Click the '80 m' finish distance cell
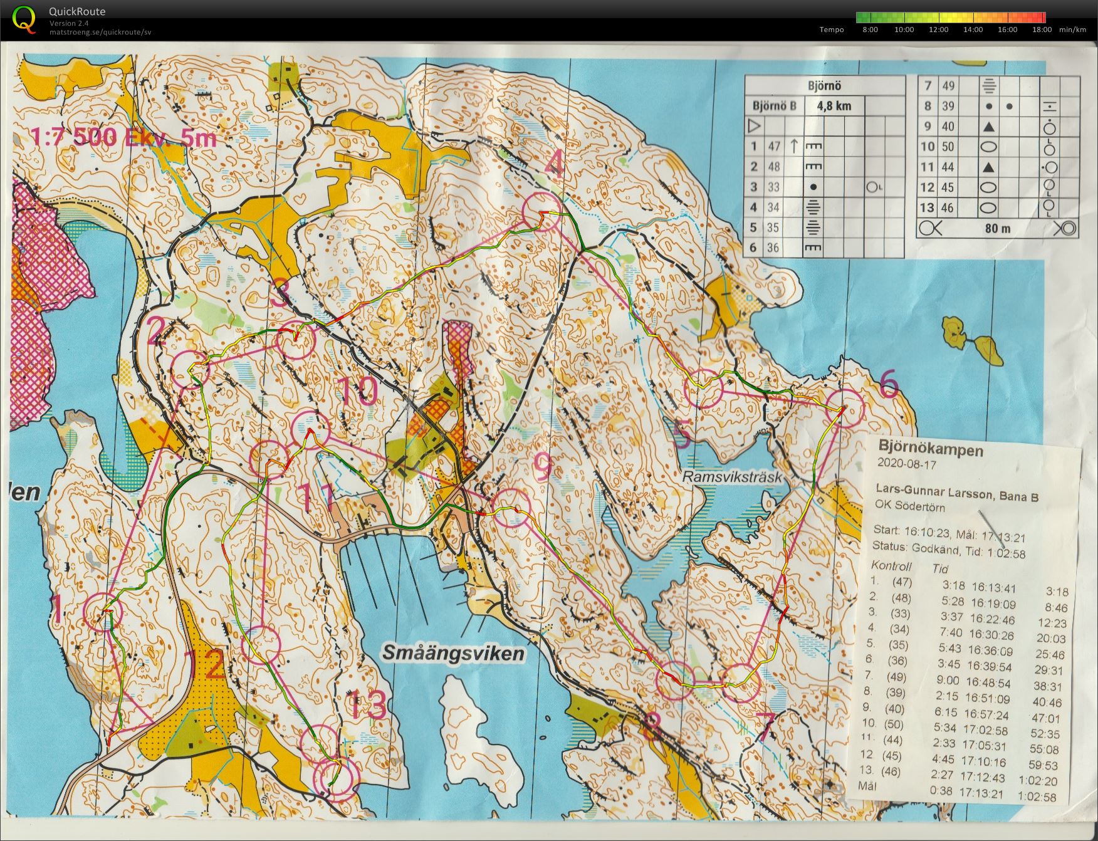This screenshot has height=841, width=1098. coord(998,228)
